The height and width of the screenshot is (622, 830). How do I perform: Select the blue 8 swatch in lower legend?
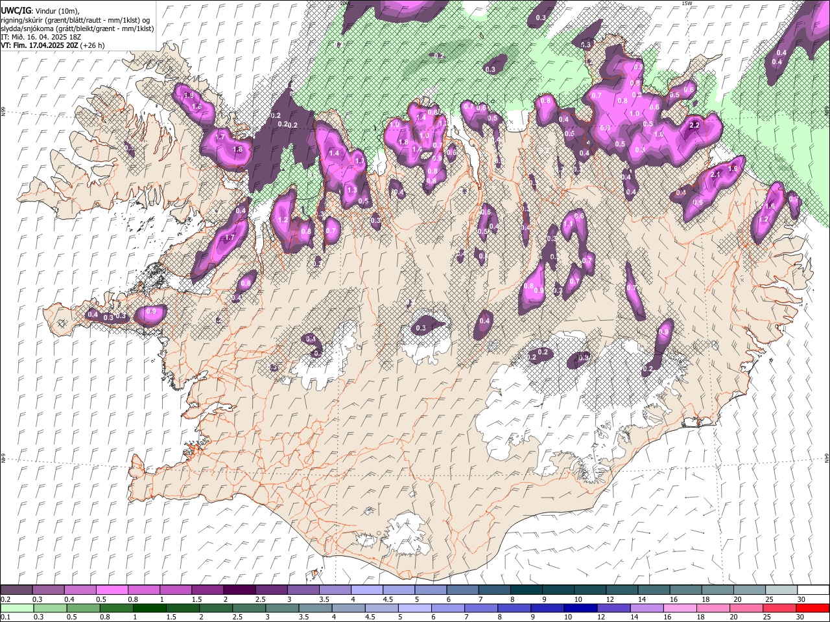coord(514,608)
